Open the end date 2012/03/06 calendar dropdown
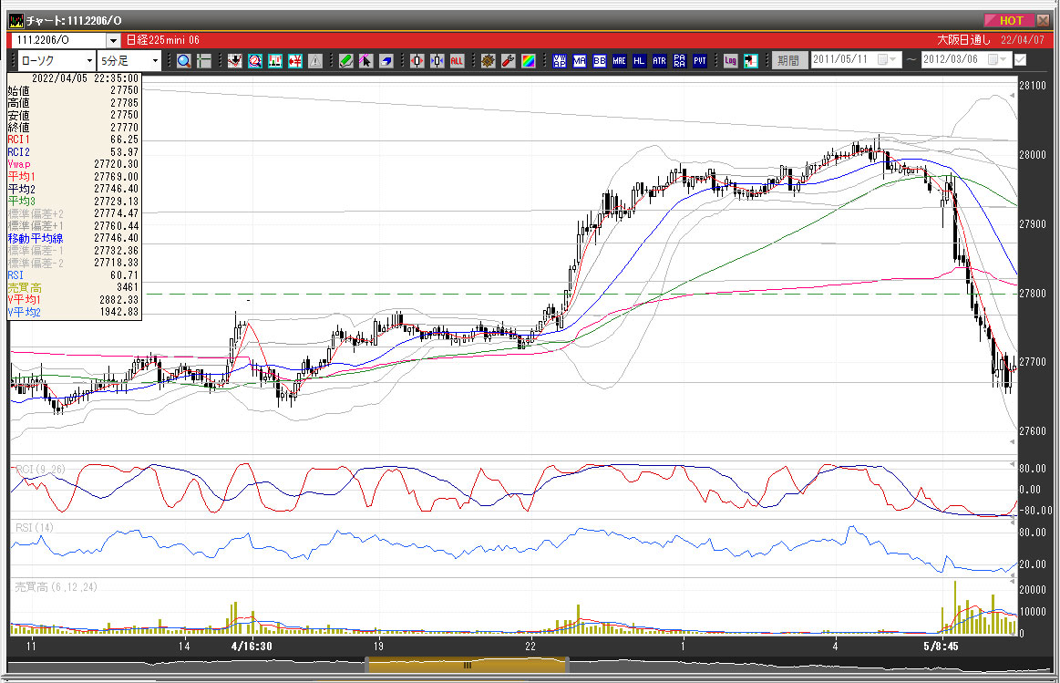 (x=996, y=59)
